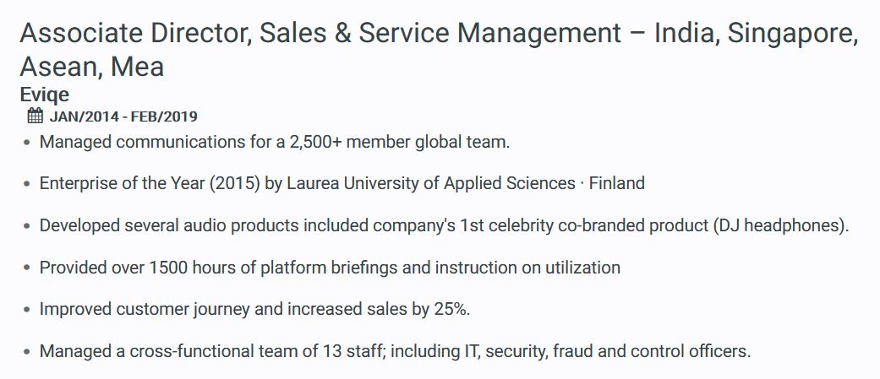This screenshot has width=880, height=379.
Task: Click Asean, Mea on the title's second line
Action: coord(92,68)
